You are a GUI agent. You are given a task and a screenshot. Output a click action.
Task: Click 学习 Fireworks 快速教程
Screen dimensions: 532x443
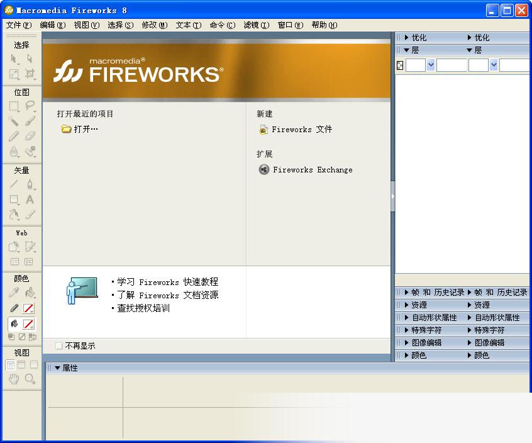[168, 282]
